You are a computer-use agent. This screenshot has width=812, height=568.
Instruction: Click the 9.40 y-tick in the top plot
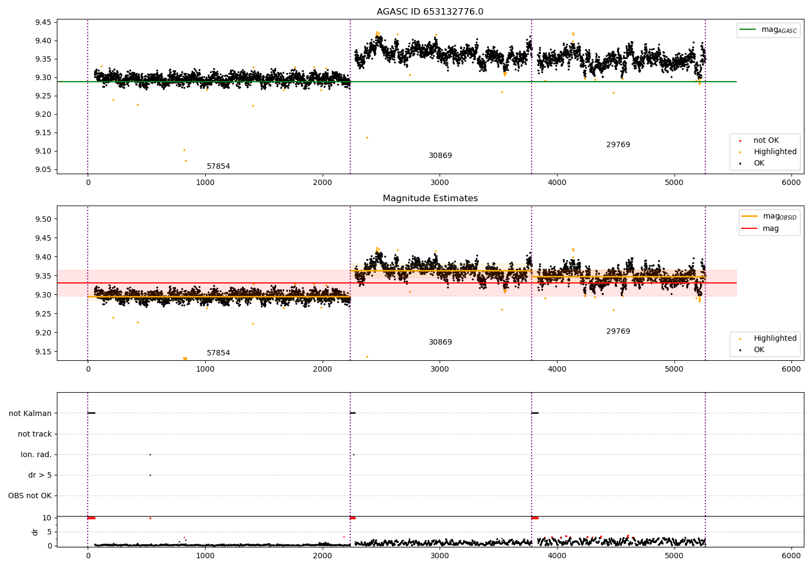point(44,41)
